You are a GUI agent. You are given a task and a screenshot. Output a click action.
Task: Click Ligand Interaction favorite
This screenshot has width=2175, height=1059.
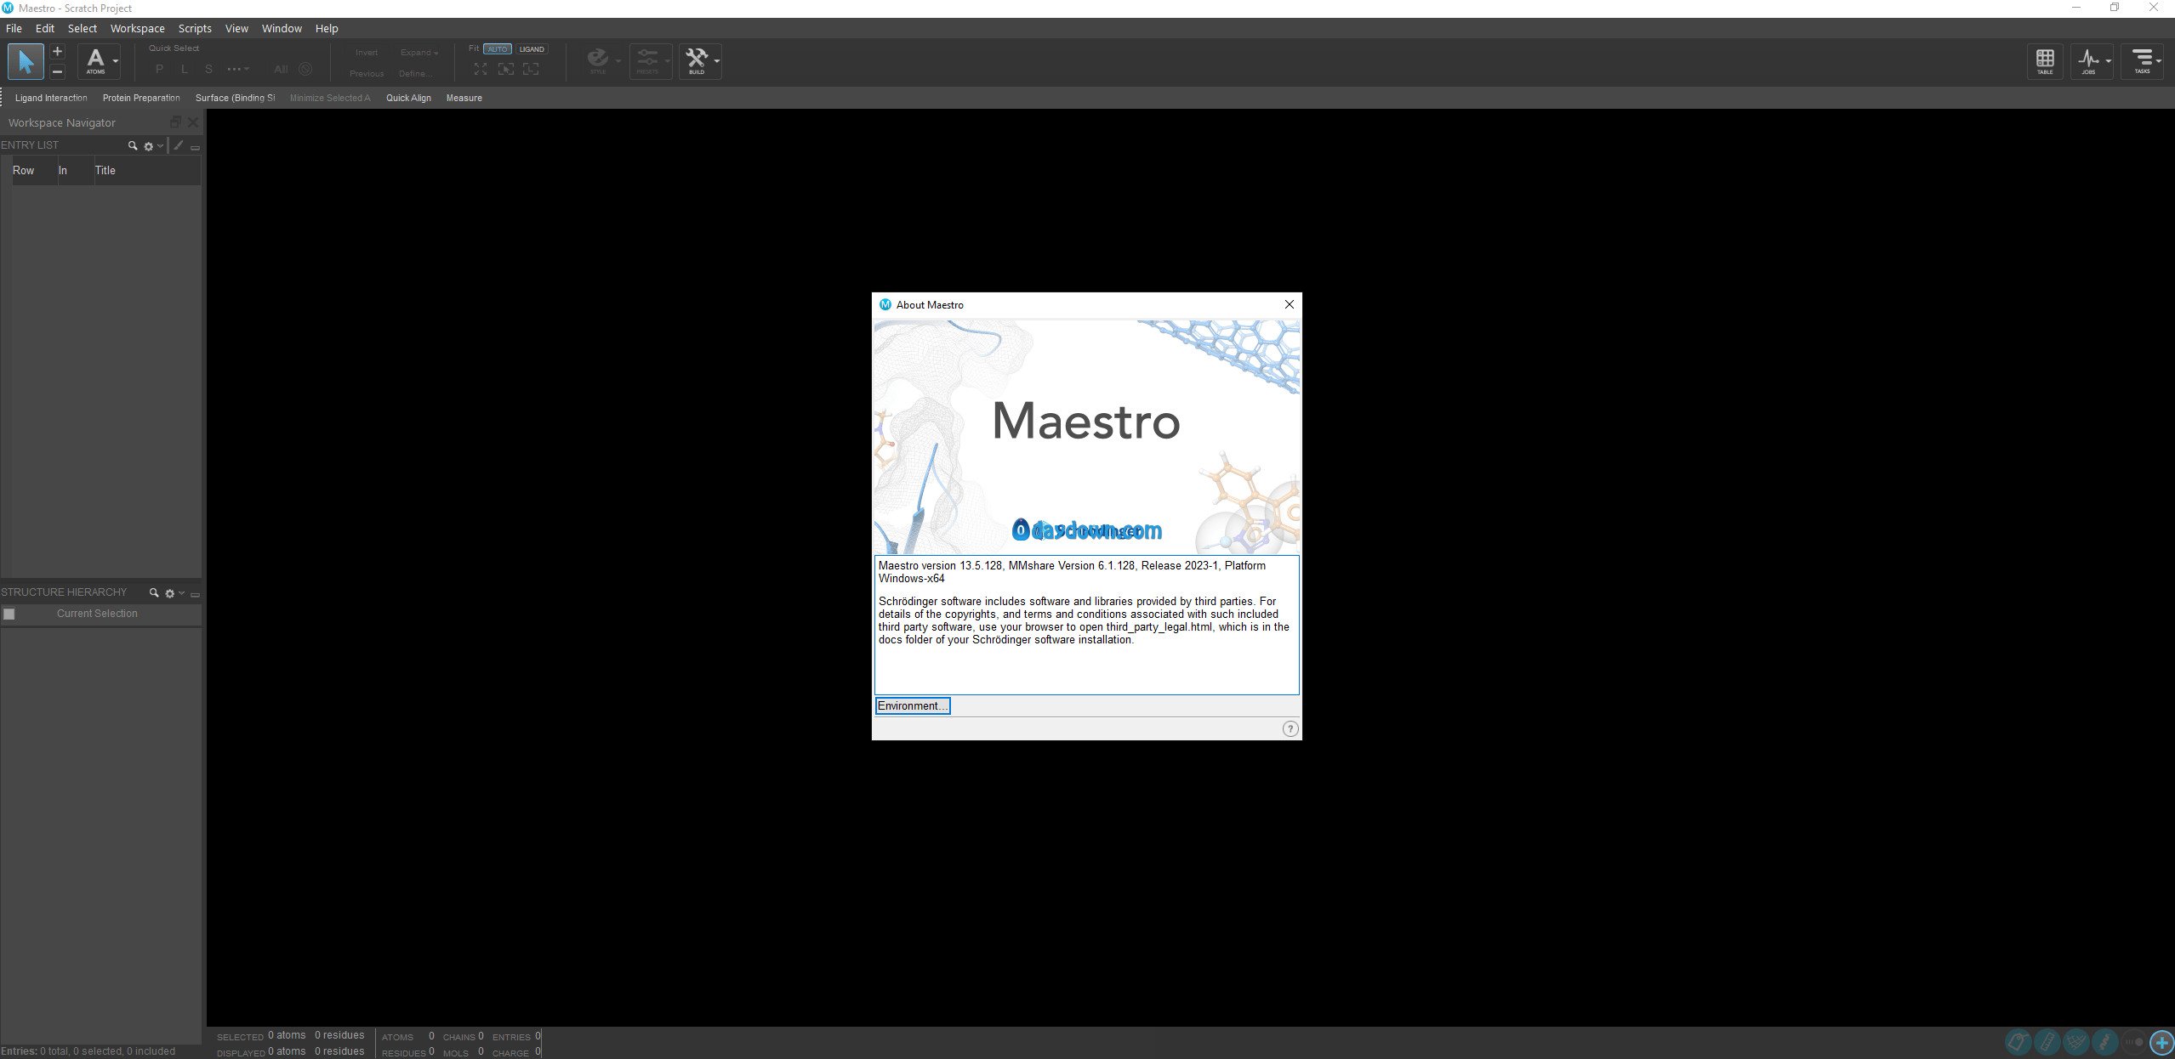point(51,98)
